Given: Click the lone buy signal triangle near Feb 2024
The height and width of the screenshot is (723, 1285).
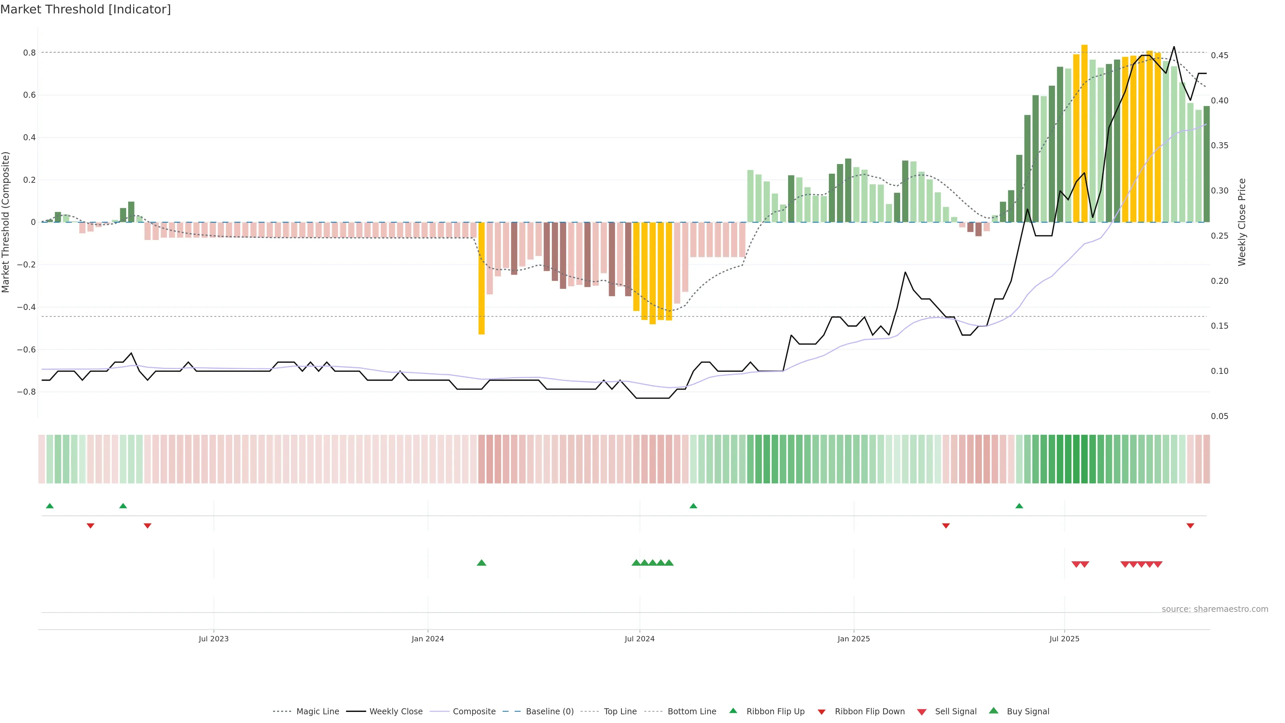Looking at the screenshot, I should (x=482, y=563).
